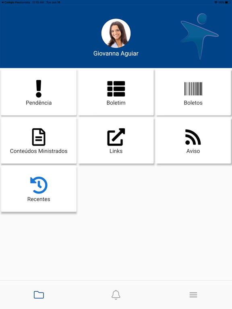Viewport: 232px width, 309px height.
Task: Switch to the folder tab in bottom bar
Action: [39, 295]
